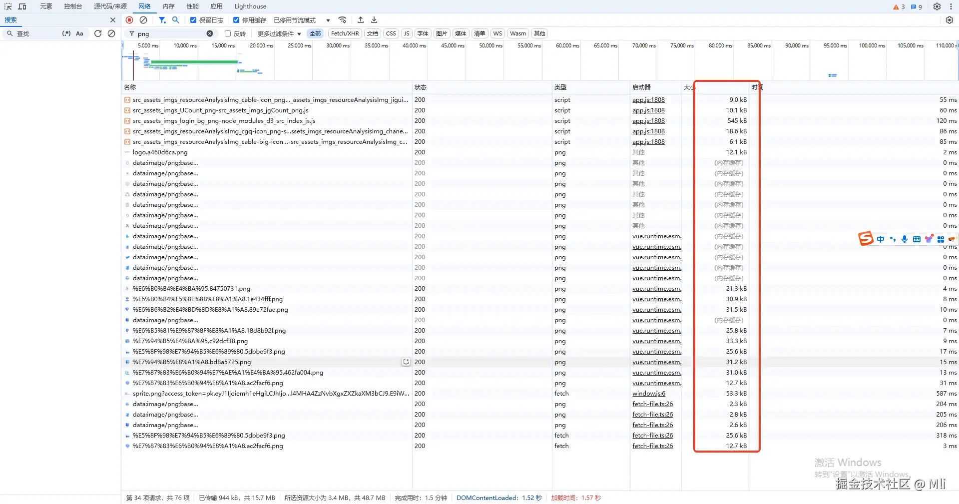Clear the network log with the clear icon

point(143,20)
